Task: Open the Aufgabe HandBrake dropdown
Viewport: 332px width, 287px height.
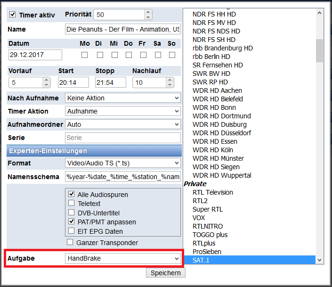Action: (x=122, y=258)
